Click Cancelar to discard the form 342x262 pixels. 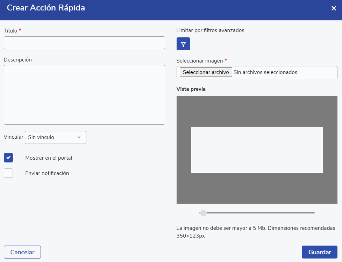tap(22, 252)
